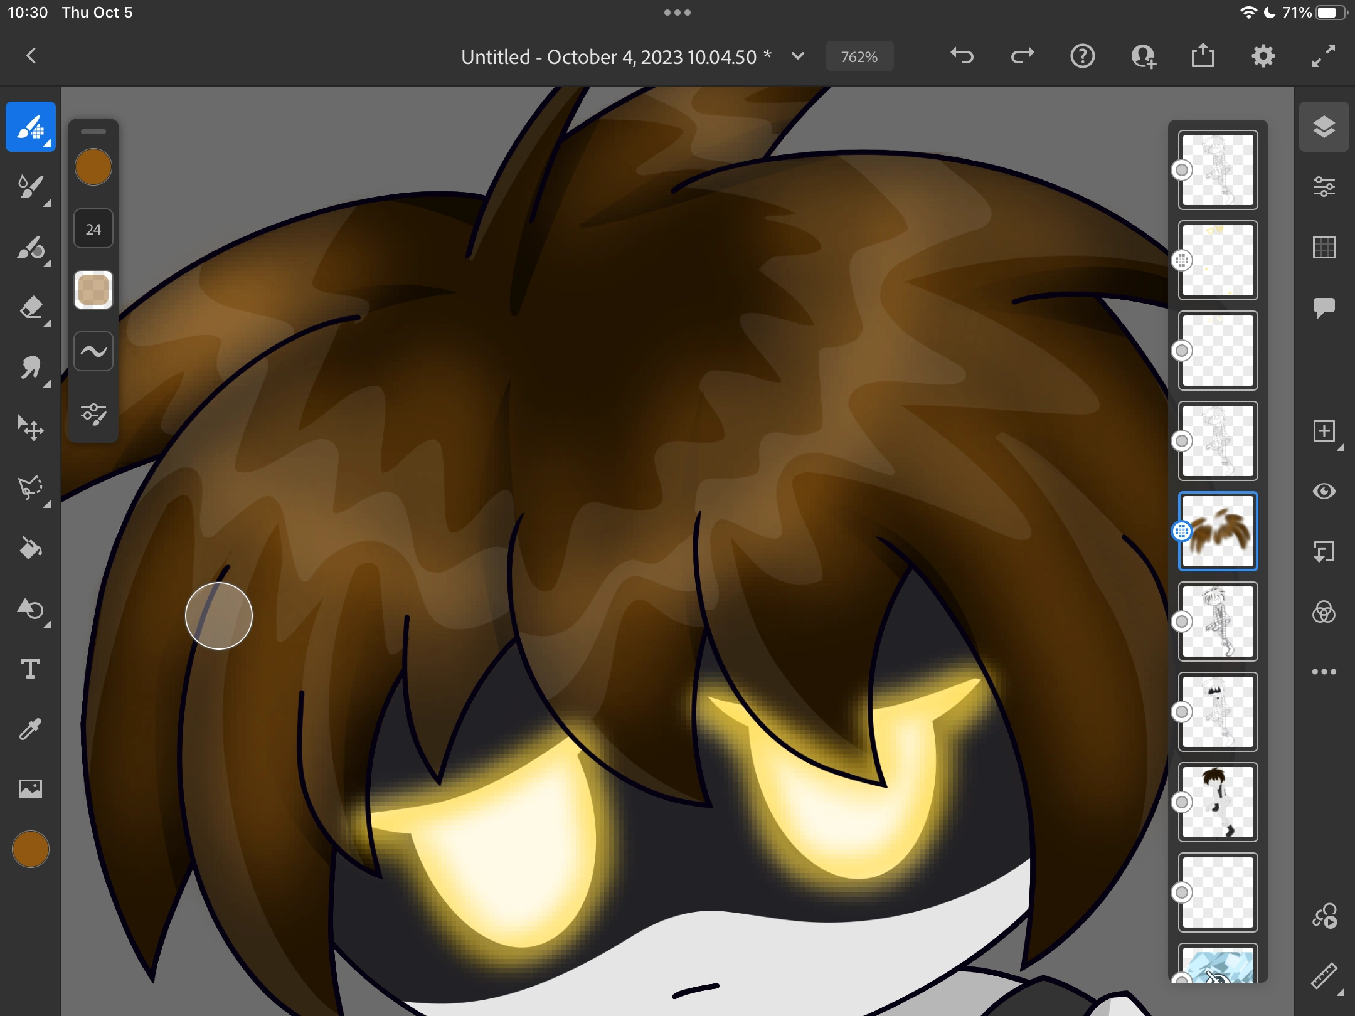Select the Eraser tool
Image resolution: width=1355 pixels, height=1016 pixels.
30,308
